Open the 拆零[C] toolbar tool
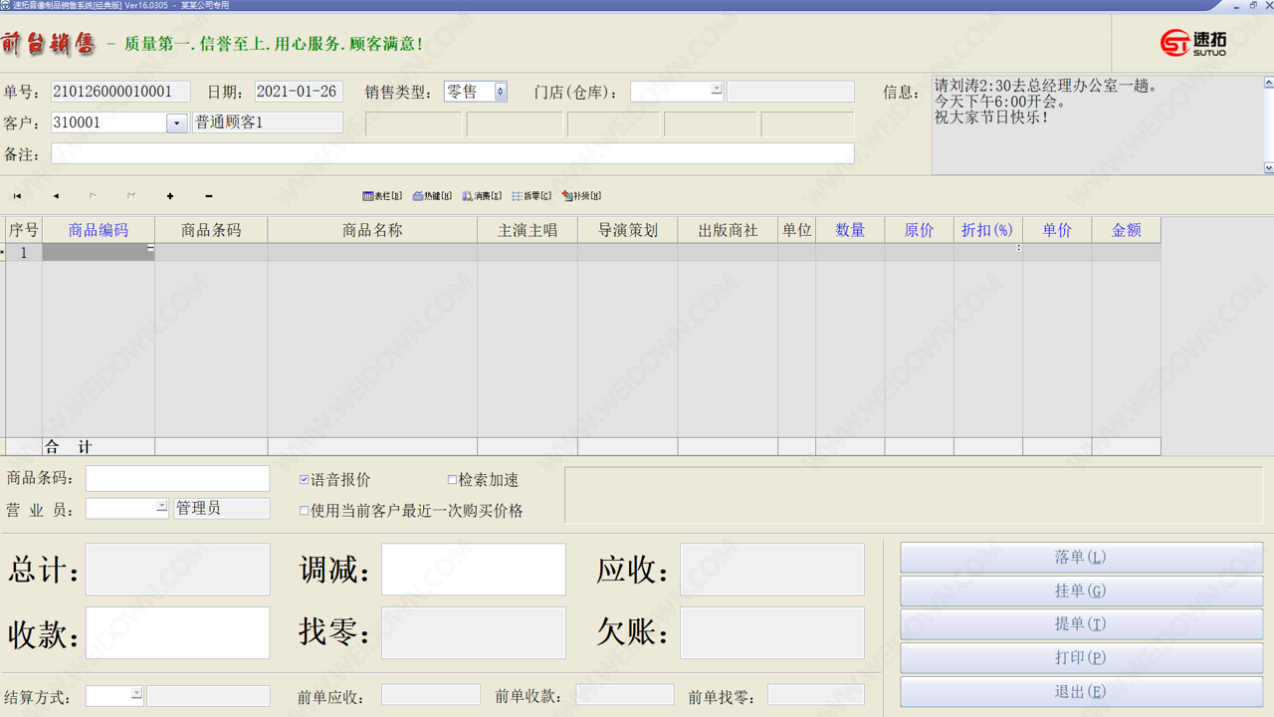The height and width of the screenshot is (717, 1274). coord(531,196)
